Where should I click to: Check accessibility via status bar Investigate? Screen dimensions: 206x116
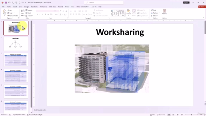(x=35, y=115)
